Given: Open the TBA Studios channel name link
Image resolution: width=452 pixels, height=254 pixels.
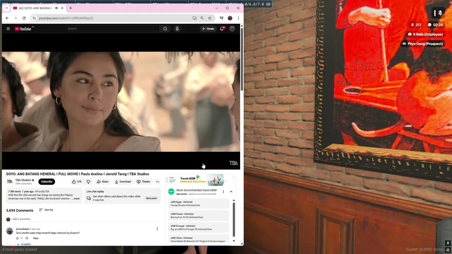Looking at the screenshot, I should point(23,180).
